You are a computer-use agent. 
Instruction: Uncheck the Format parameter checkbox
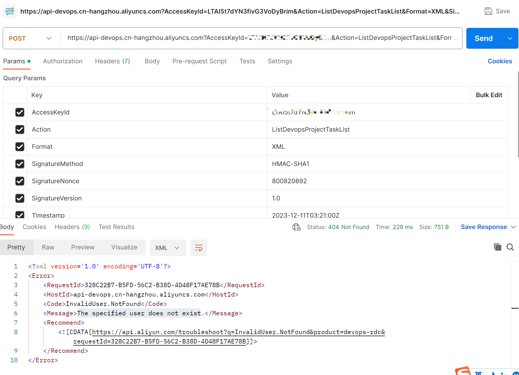click(20, 147)
